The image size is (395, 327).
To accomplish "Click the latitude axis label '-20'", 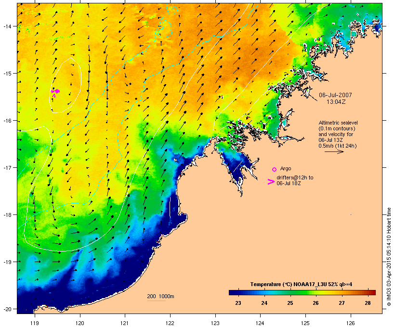I will coord(7,309).
